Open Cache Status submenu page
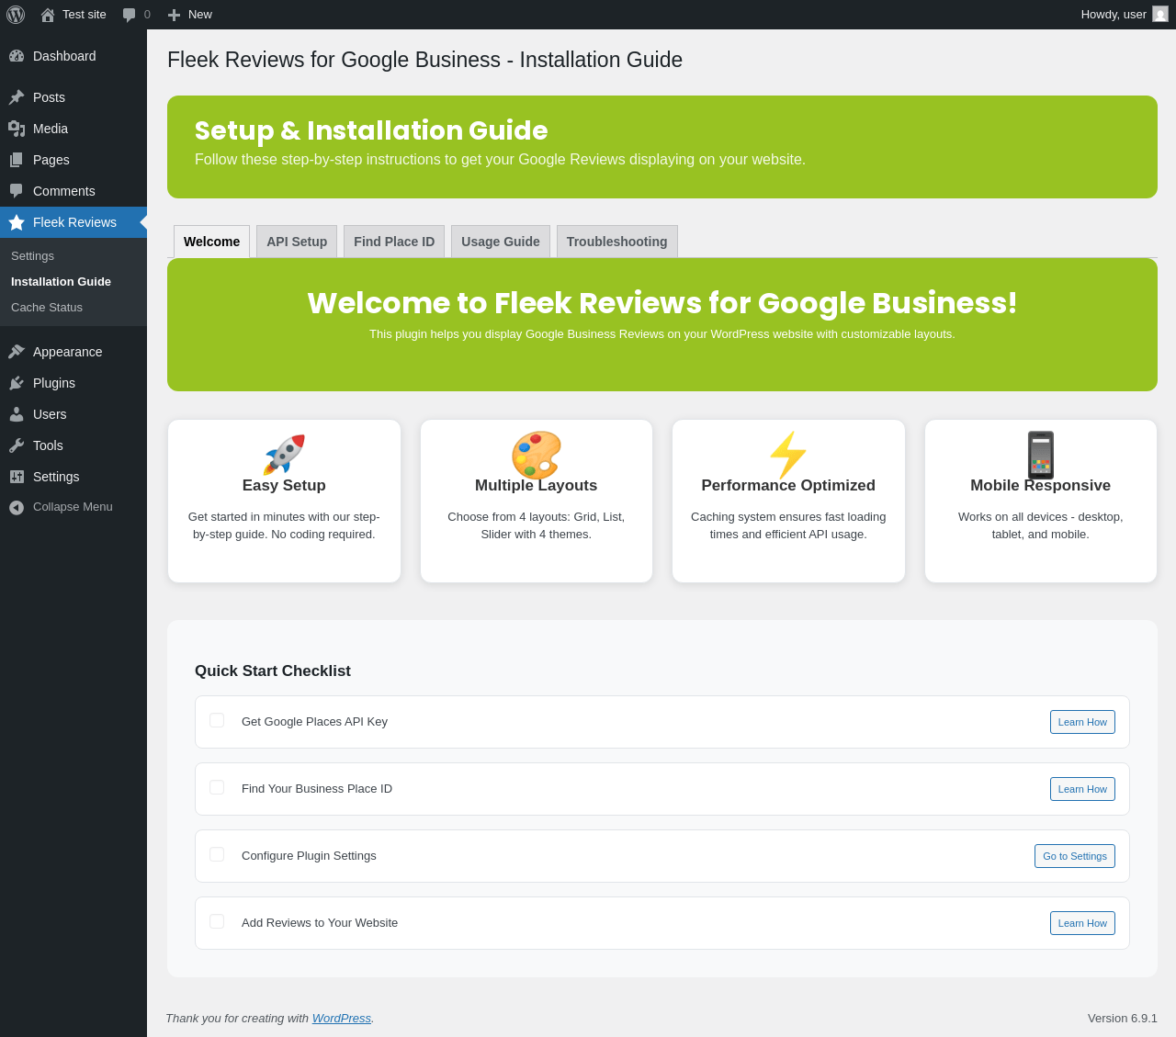 point(47,308)
